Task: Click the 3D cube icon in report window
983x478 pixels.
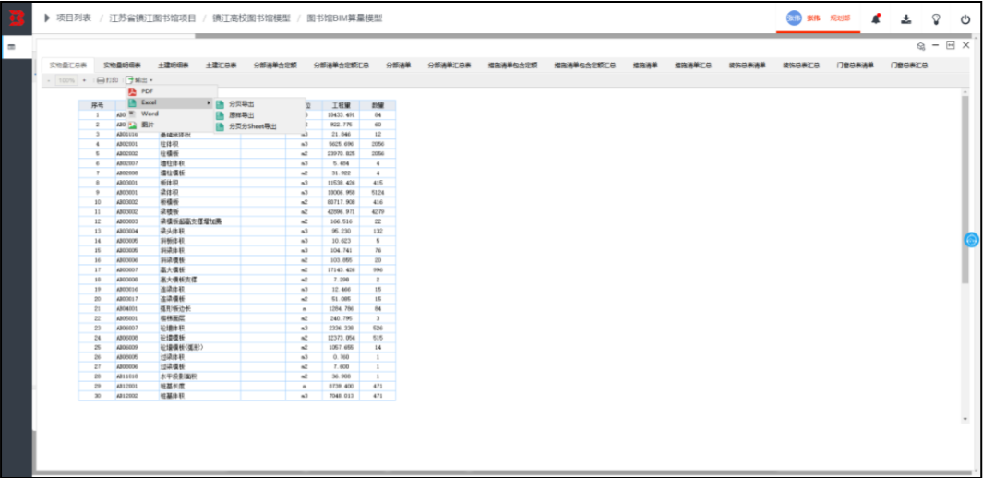Action: coord(921,46)
